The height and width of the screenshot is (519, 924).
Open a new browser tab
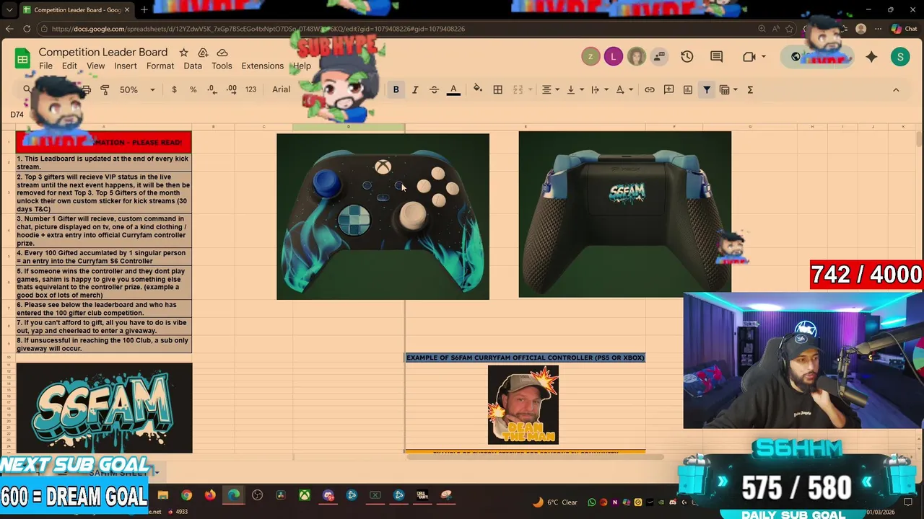[144, 9]
